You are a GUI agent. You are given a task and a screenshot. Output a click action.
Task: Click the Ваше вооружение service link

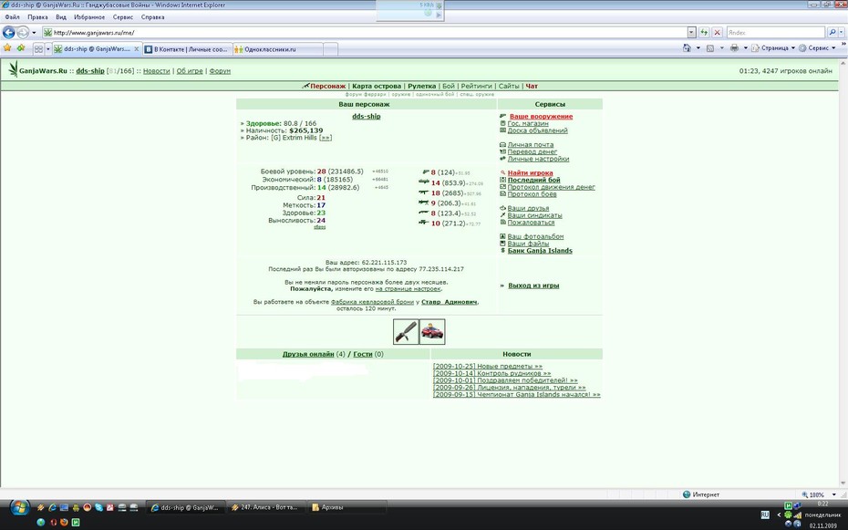click(541, 116)
